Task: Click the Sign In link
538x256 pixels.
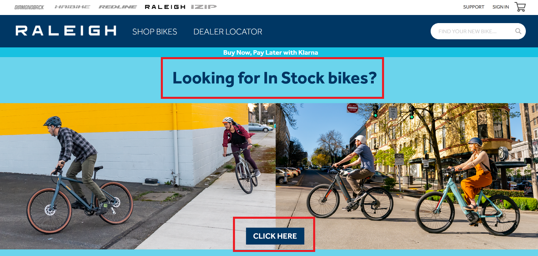Action: 501,7
